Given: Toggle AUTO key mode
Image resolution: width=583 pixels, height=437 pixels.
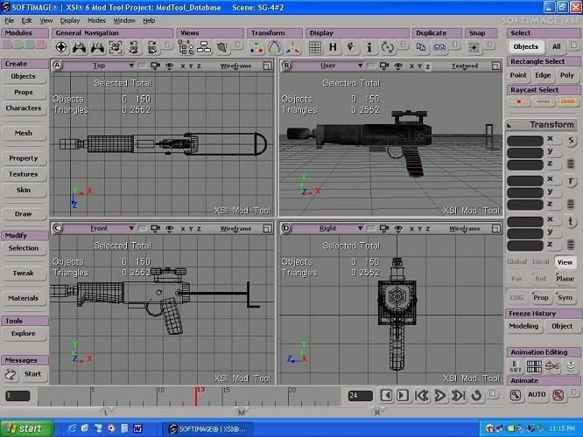Looking at the screenshot, I should tap(537, 395).
